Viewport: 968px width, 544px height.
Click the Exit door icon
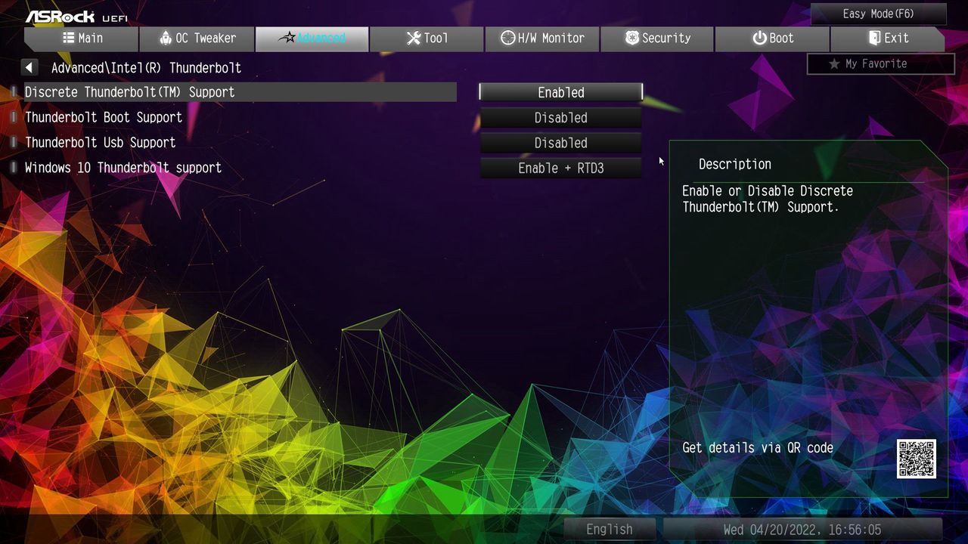coord(874,38)
